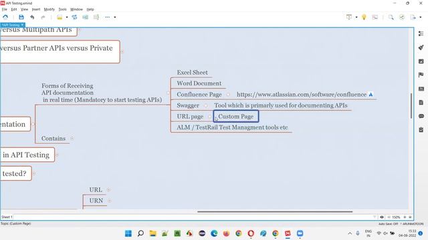Redo the last undone action
This screenshot has width=428, height=240.
43,17
